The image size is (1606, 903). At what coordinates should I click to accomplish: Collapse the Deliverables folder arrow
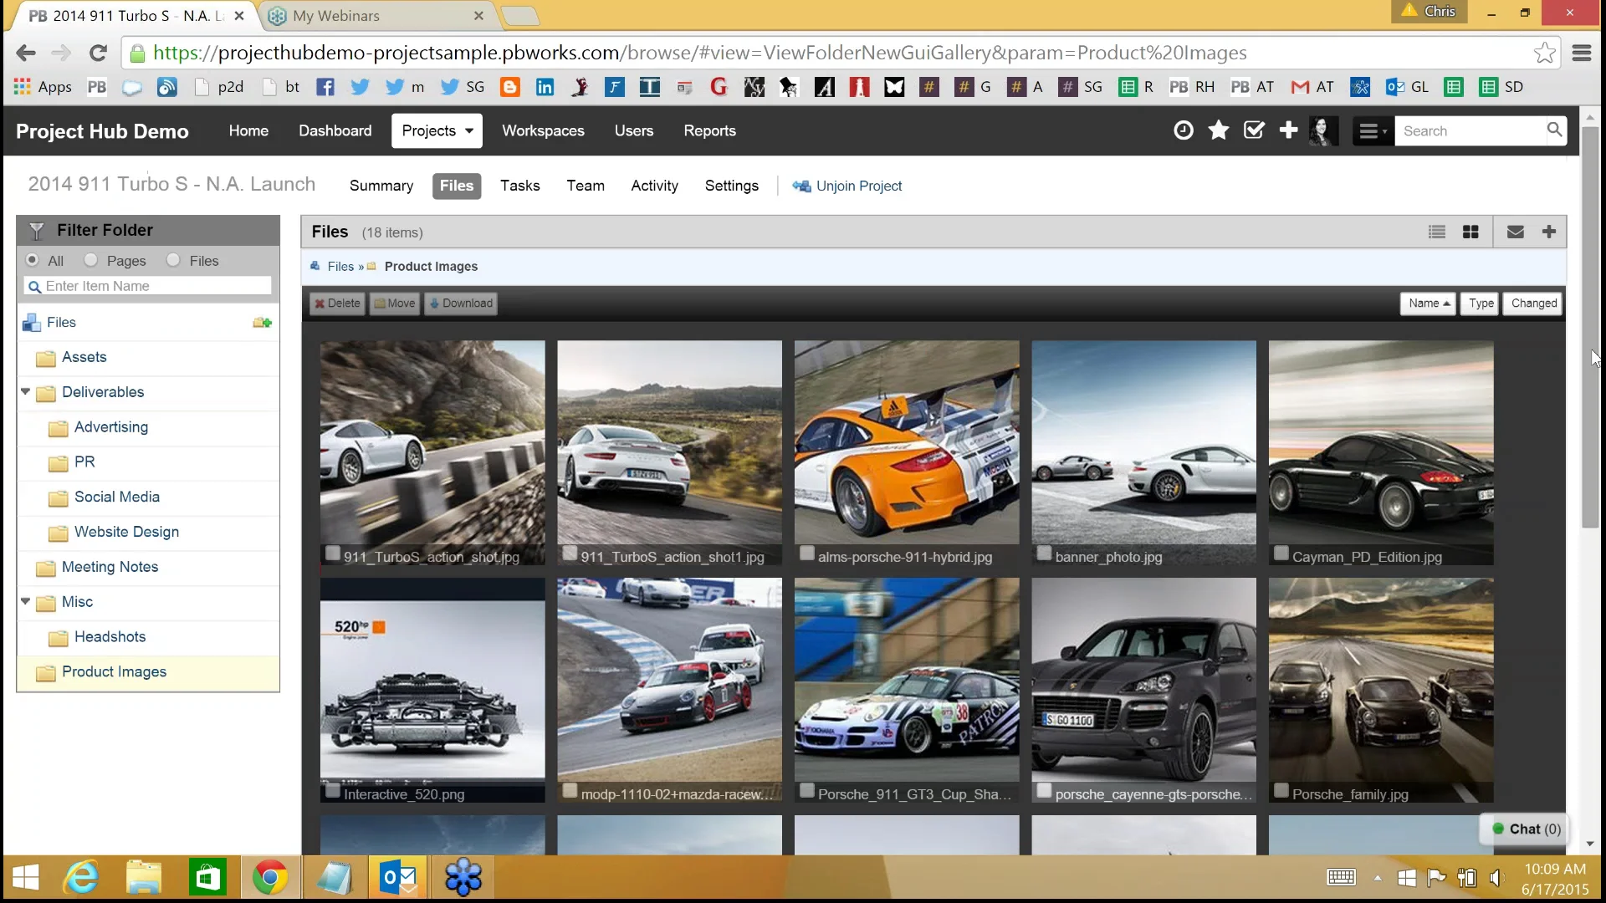[x=25, y=391]
